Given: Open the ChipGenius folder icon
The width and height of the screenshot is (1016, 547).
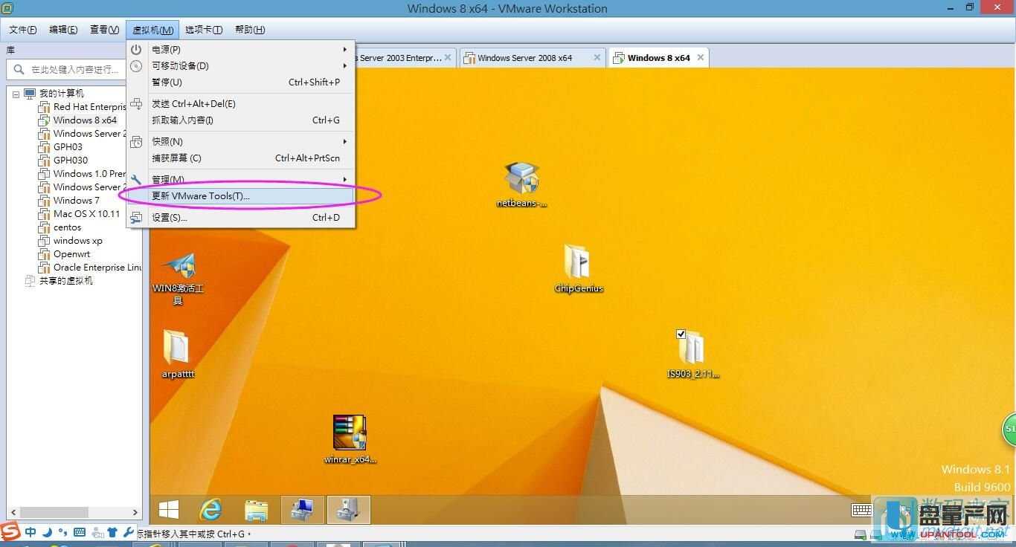Looking at the screenshot, I should (x=578, y=263).
